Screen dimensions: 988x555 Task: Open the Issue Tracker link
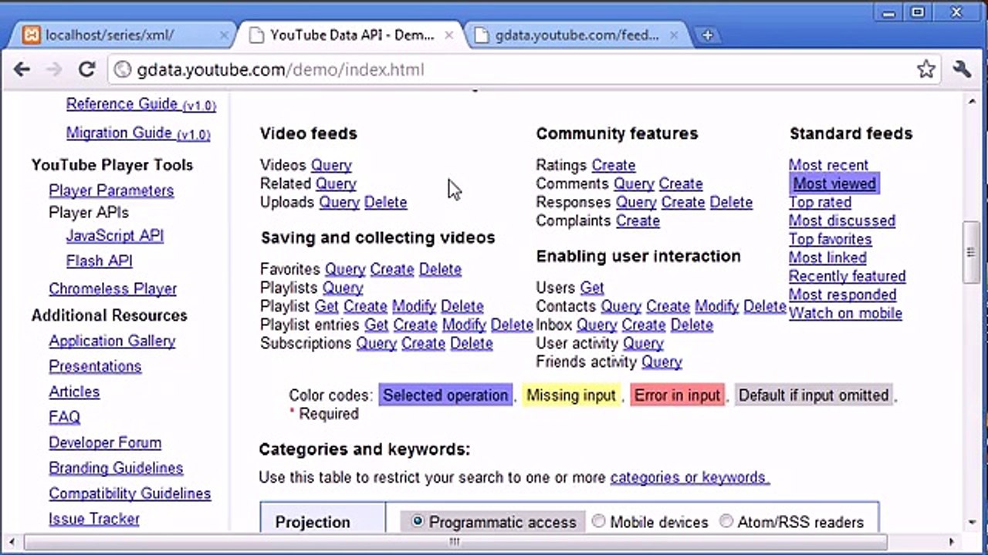[94, 519]
